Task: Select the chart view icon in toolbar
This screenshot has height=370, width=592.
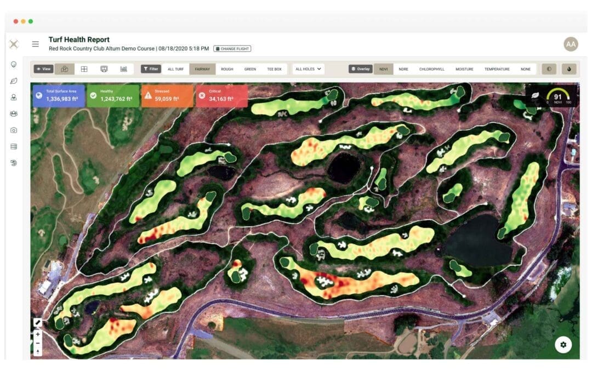Action: tap(124, 69)
